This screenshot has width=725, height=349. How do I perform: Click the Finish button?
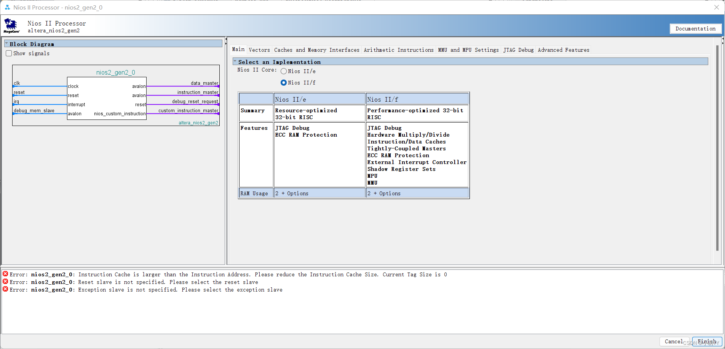tap(707, 341)
